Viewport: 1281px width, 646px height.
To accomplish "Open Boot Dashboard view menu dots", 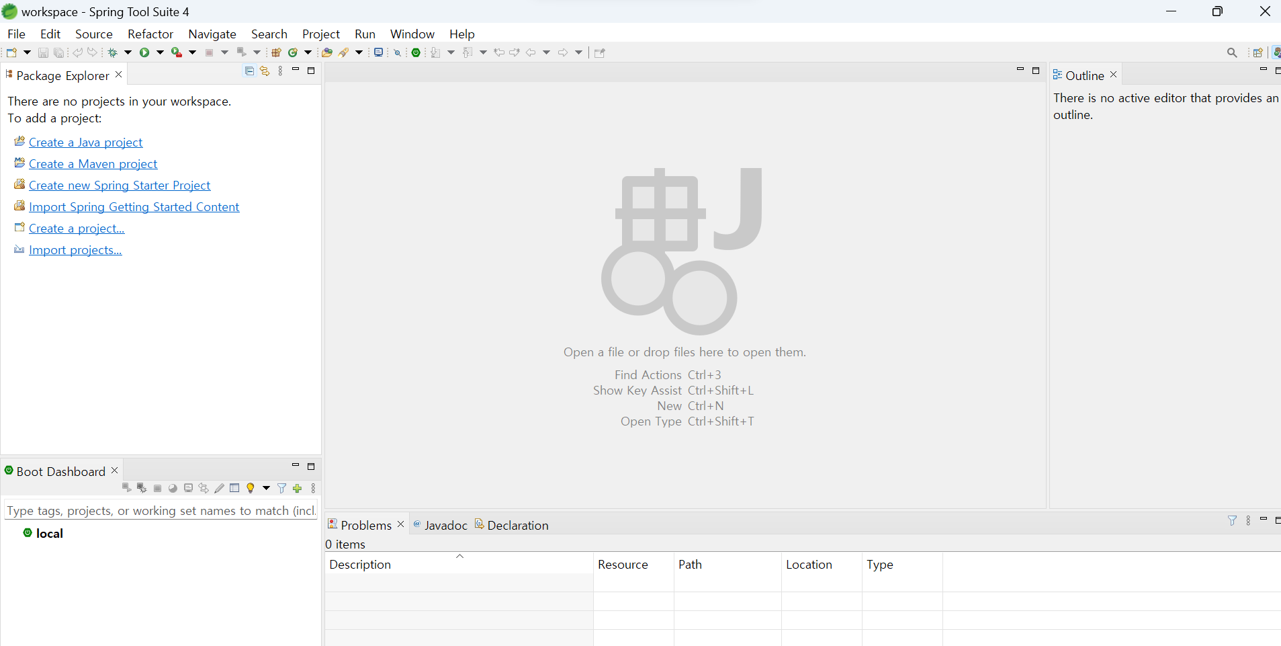I will click(x=313, y=488).
